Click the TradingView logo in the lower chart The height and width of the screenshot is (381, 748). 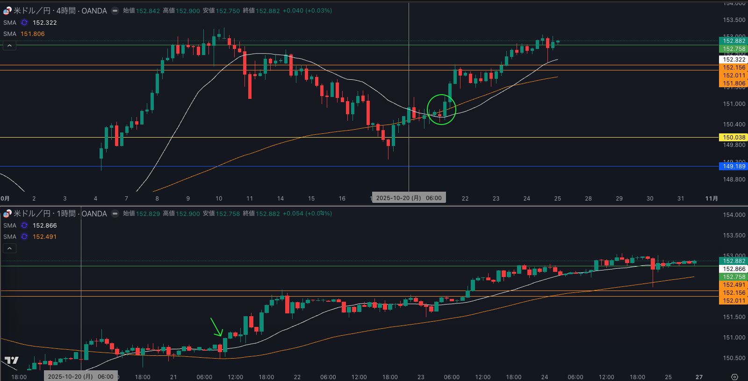coord(11,360)
